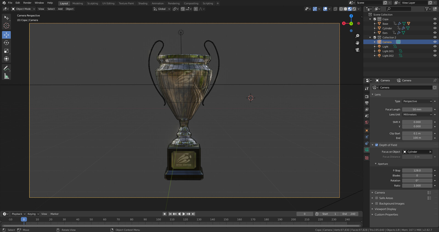The image size is (439, 232).
Task: Switch to the Shading workspace tab
Action: (143, 4)
